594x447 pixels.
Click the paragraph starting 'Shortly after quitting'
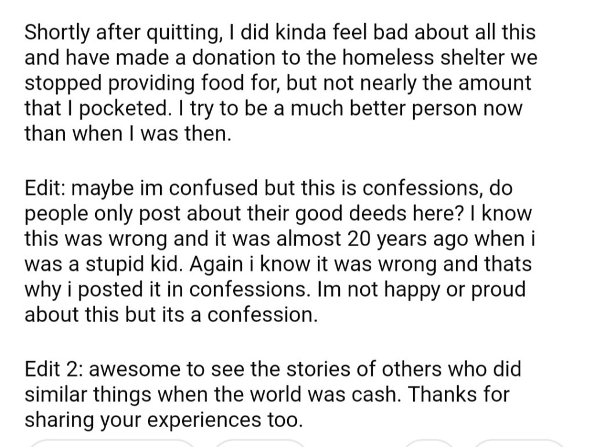(281, 82)
